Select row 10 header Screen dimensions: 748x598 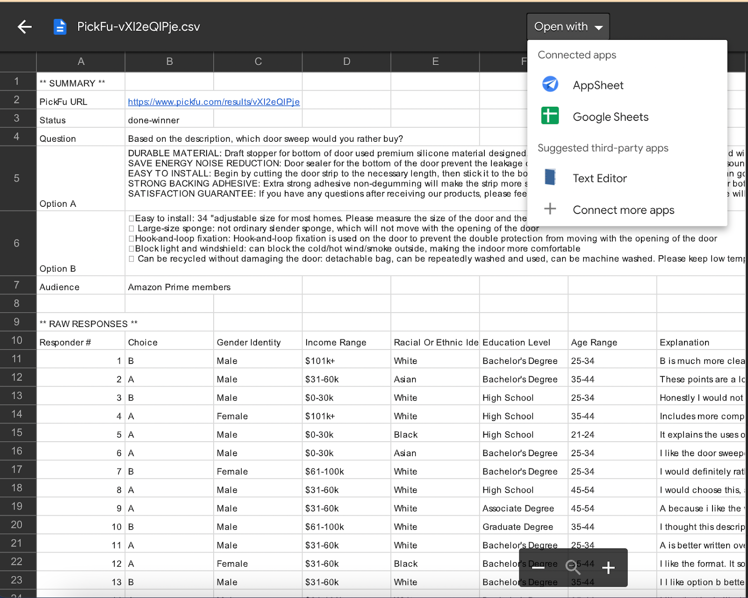18,340
